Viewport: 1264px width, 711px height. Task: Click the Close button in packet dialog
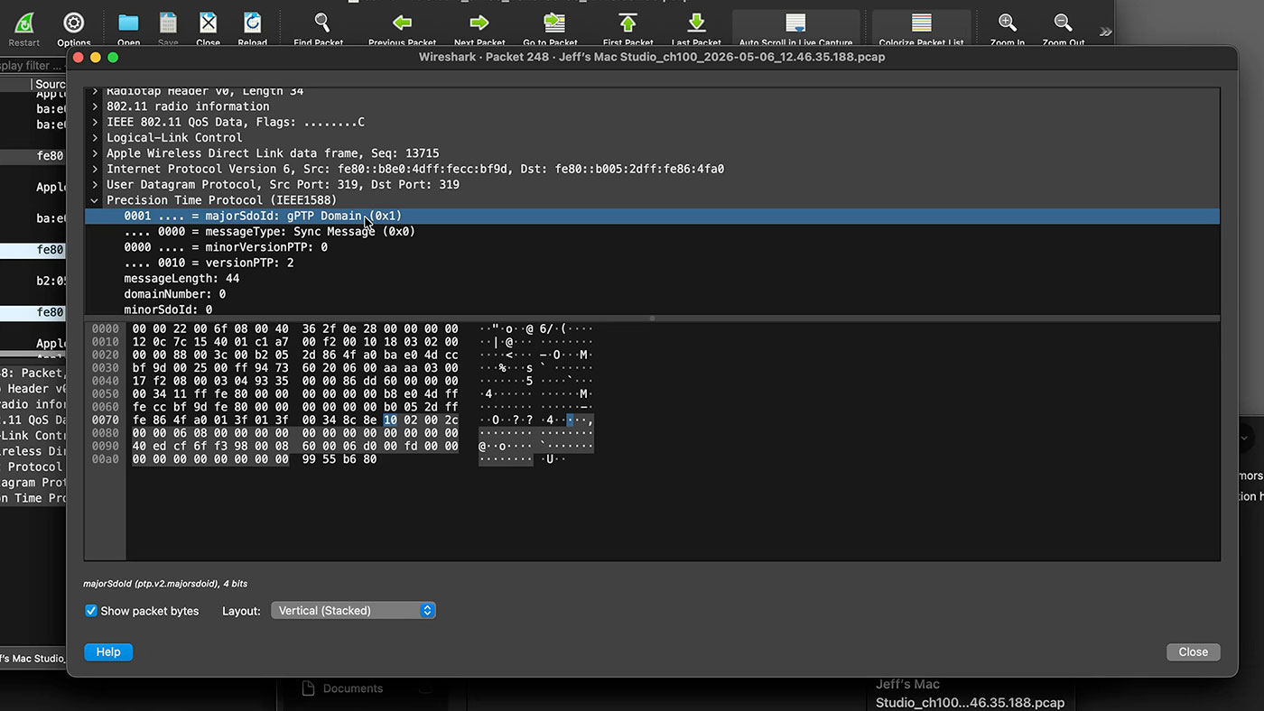[x=1193, y=652]
